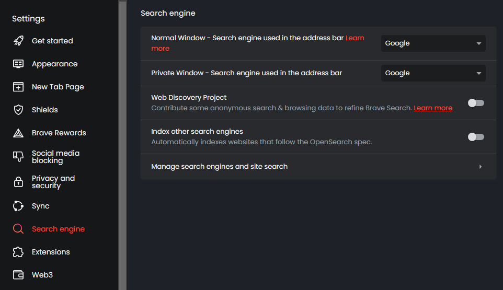Click the Get started rocket icon
This screenshot has width=503, height=290.
[x=18, y=41]
